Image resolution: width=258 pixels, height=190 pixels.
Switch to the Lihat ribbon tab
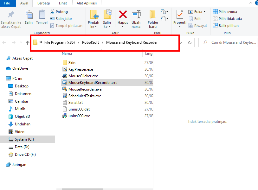coord(63,3)
